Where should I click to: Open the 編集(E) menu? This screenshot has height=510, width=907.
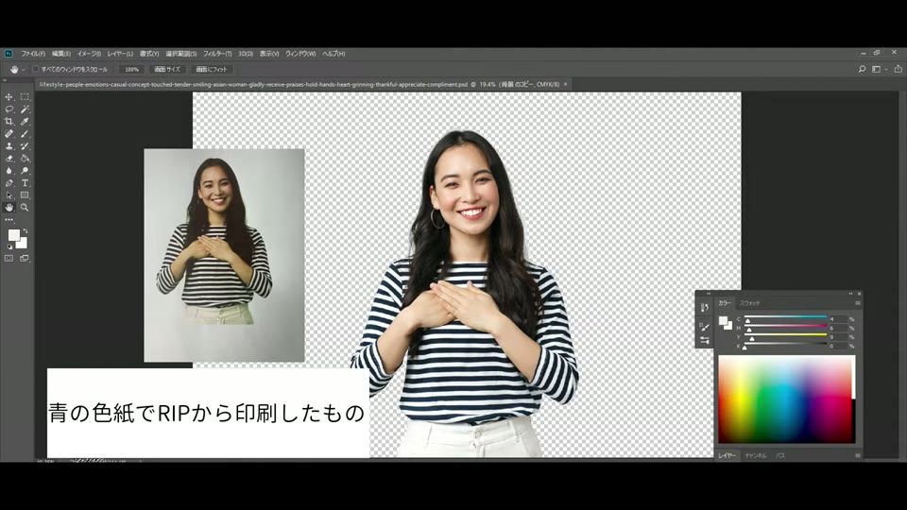point(60,53)
